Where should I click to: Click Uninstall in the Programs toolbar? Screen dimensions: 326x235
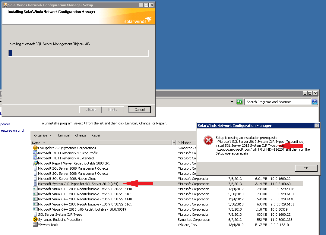64,135
